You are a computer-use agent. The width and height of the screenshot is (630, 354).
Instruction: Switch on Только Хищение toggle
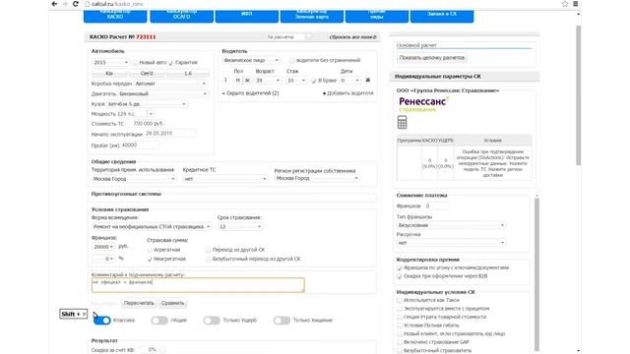[282, 321]
